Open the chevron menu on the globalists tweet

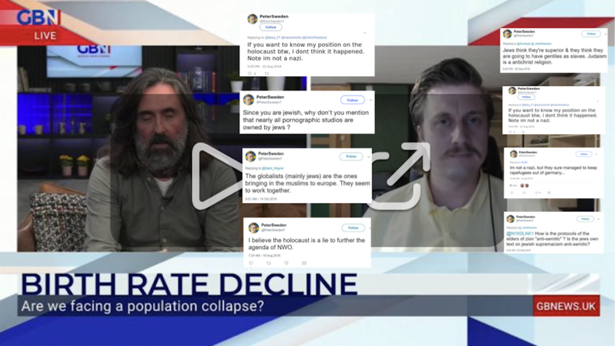[369, 157]
